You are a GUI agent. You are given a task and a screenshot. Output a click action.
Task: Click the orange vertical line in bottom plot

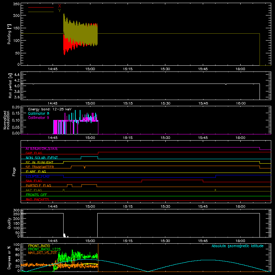[x=98, y=257]
